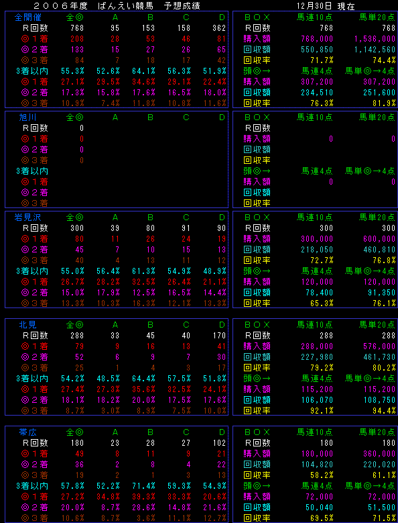398x523 pixels.
Task: Click the amount '51,500'
Action: [x=383, y=507]
